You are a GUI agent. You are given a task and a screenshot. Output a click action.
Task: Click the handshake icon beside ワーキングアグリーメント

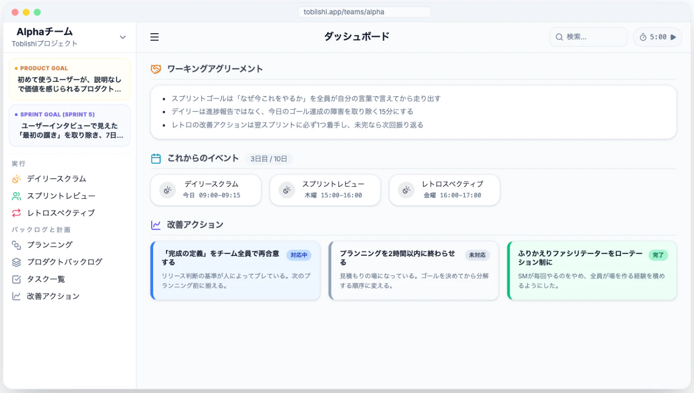point(157,69)
